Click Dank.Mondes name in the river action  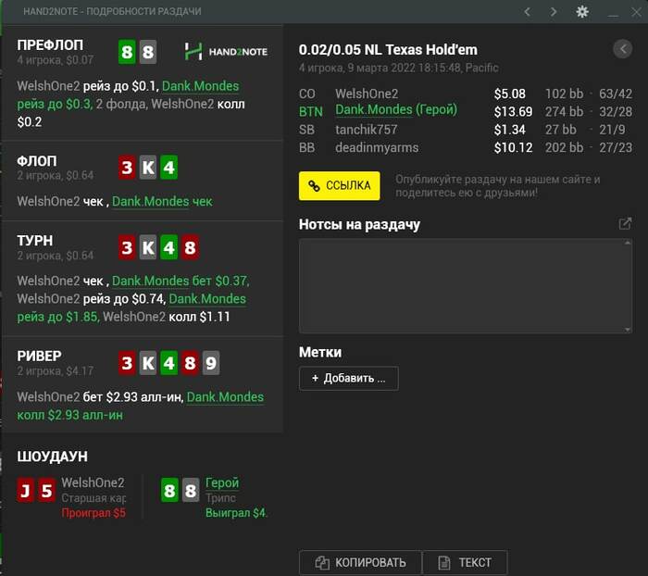[x=225, y=397]
